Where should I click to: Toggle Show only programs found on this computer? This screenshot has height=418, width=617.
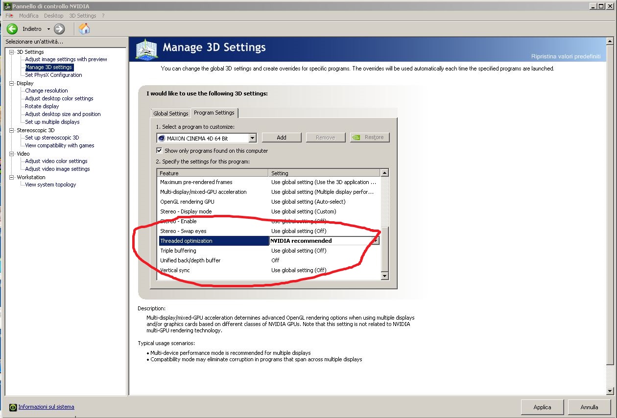[x=159, y=151]
